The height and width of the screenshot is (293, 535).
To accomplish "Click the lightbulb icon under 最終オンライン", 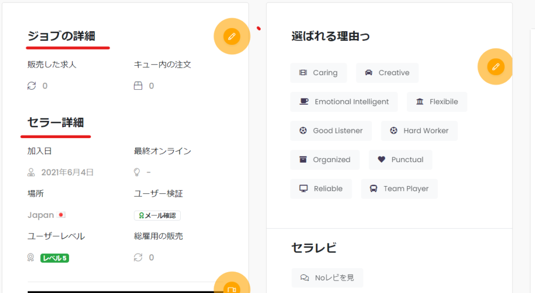I will 137,172.
